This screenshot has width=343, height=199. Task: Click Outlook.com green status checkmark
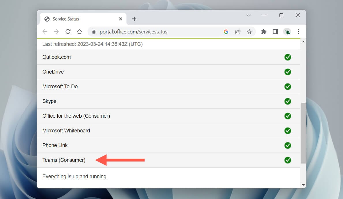click(x=288, y=57)
